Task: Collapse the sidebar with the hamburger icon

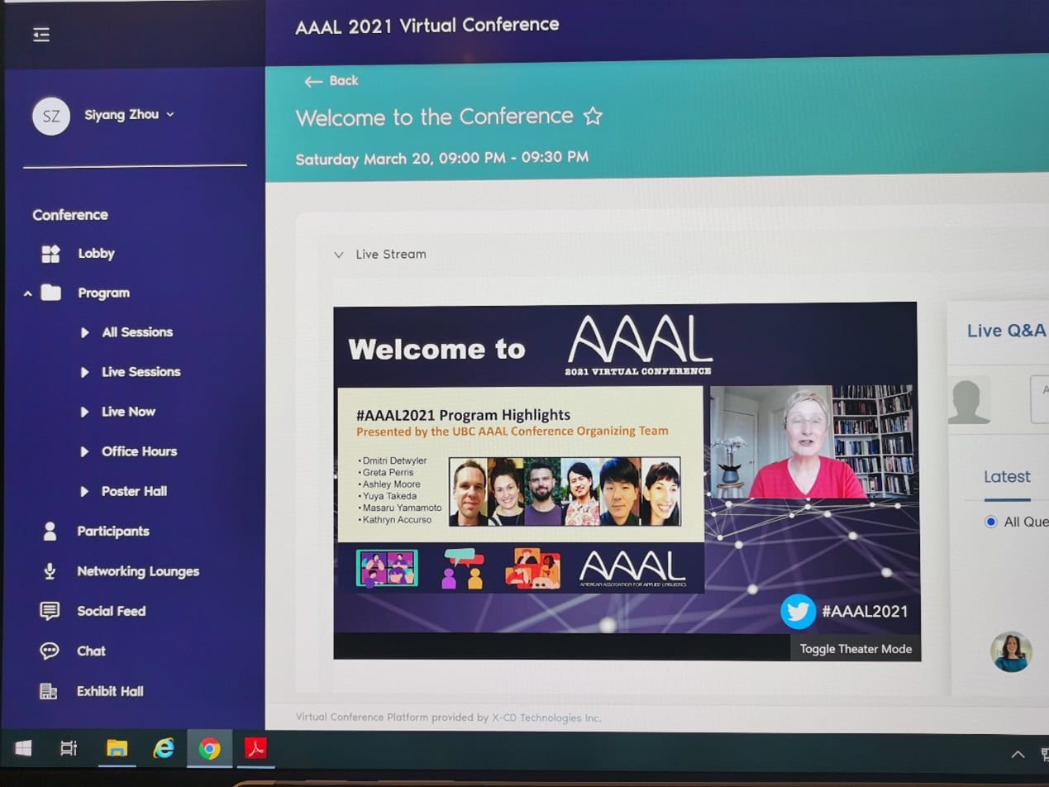Action: pyautogui.click(x=41, y=34)
